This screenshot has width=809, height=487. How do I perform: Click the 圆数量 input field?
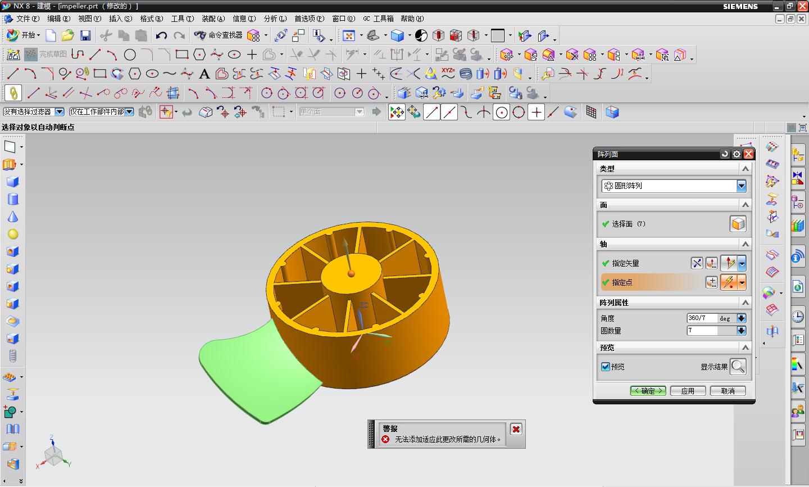click(x=702, y=331)
